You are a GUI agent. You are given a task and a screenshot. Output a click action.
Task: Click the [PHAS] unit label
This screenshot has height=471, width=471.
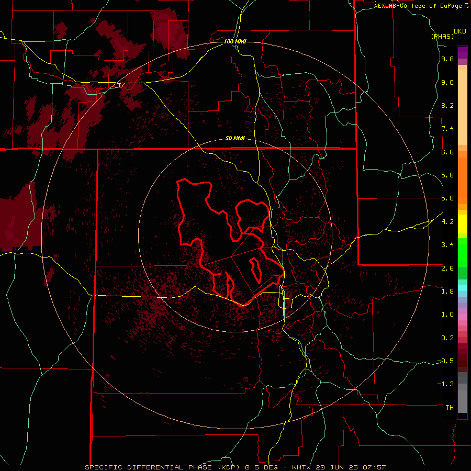click(x=442, y=37)
